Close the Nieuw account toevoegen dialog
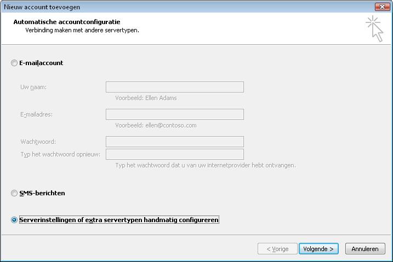The image size is (393, 262). point(382,7)
